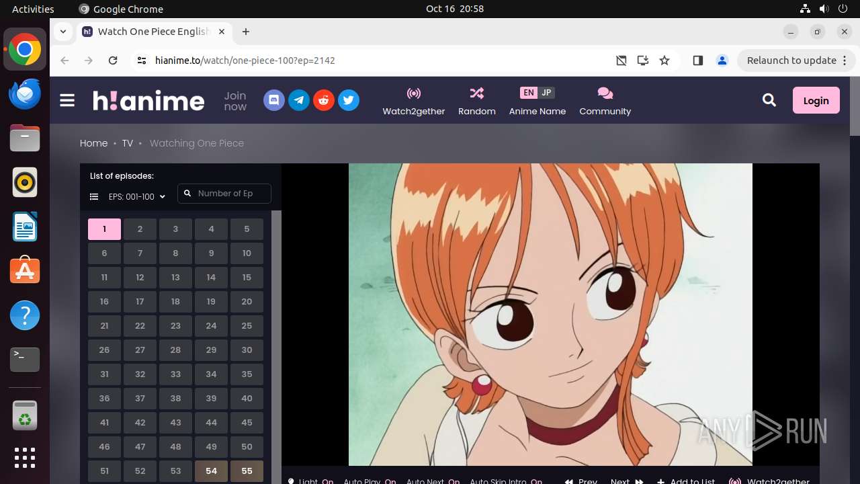Screen dimensions: 860x484
Task: Open the HiAnime Discord link icon
Action: tap(274, 101)
